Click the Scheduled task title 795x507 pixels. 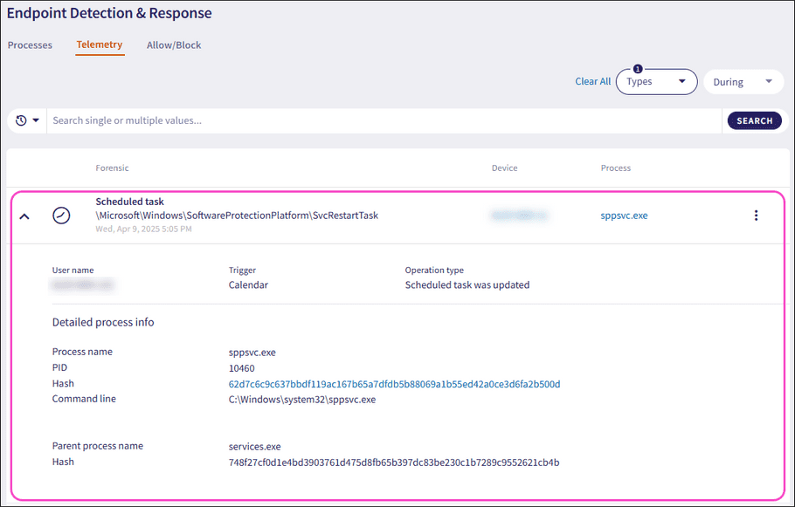click(x=130, y=202)
